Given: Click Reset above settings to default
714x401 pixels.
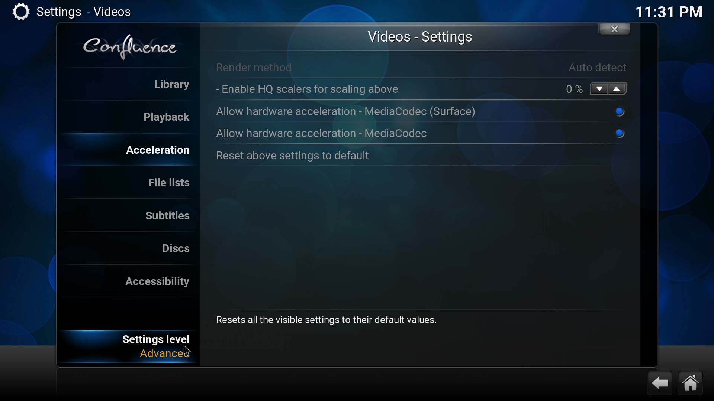Looking at the screenshot, I should click(x=292, y=155).
